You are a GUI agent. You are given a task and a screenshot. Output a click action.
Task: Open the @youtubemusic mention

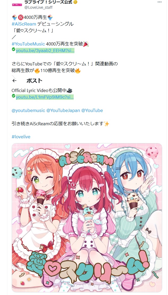[x=28, y=110]
